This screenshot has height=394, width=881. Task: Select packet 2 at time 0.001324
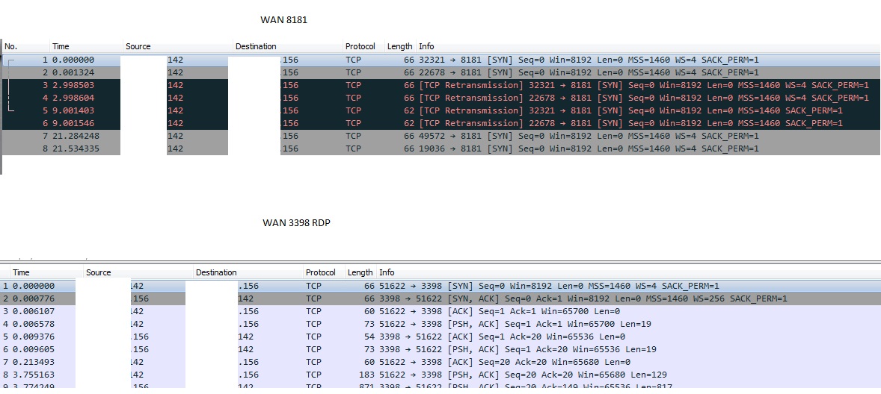tap(441, 72)
